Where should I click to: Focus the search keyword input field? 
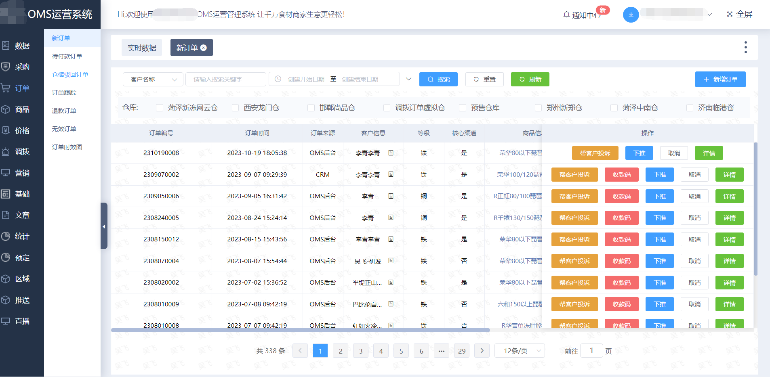(226, 79)
